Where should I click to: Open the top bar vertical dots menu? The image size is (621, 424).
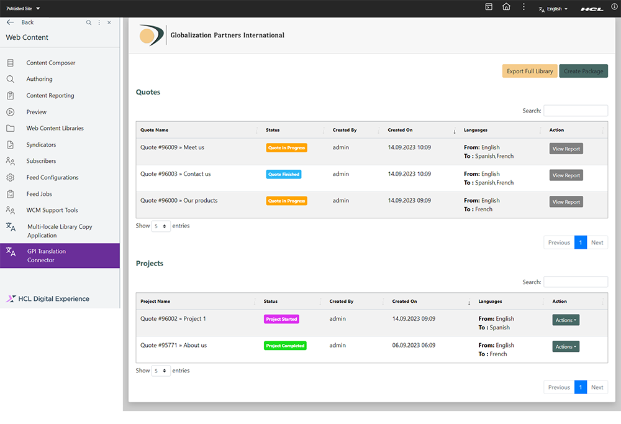click(x=524, y=7)
